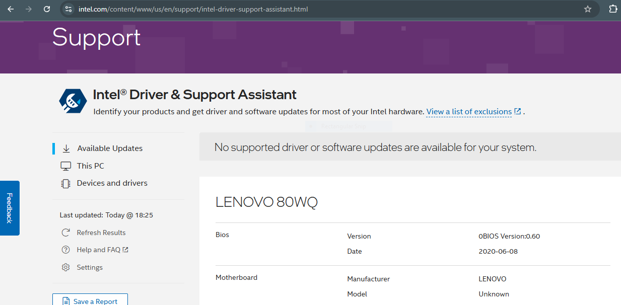Go back to the previous page
Viewport: 621px width, 305px height.
[11, 9]
